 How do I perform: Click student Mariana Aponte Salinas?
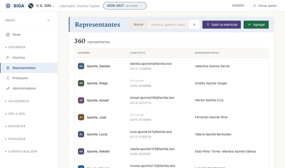point(239,151)
